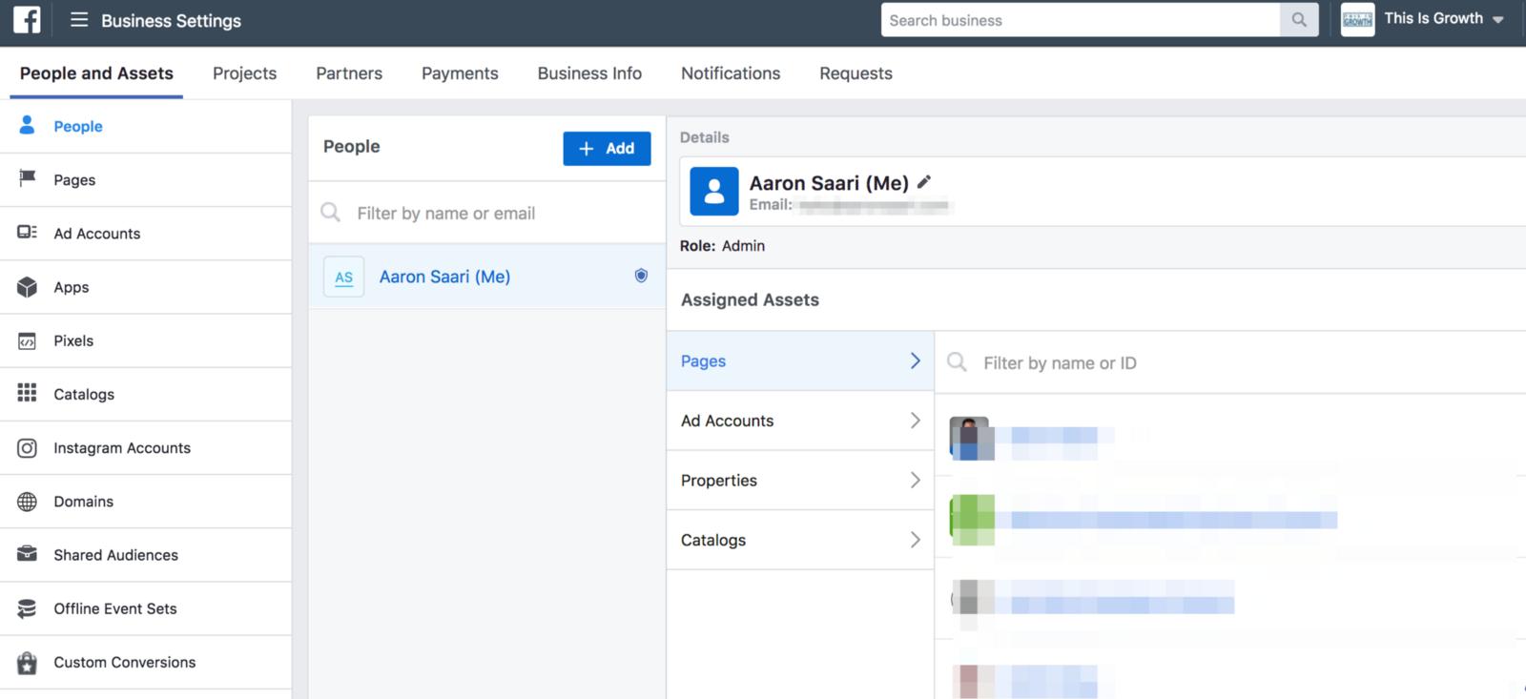Click the People sidebar icon

click(x=27, y=125)
